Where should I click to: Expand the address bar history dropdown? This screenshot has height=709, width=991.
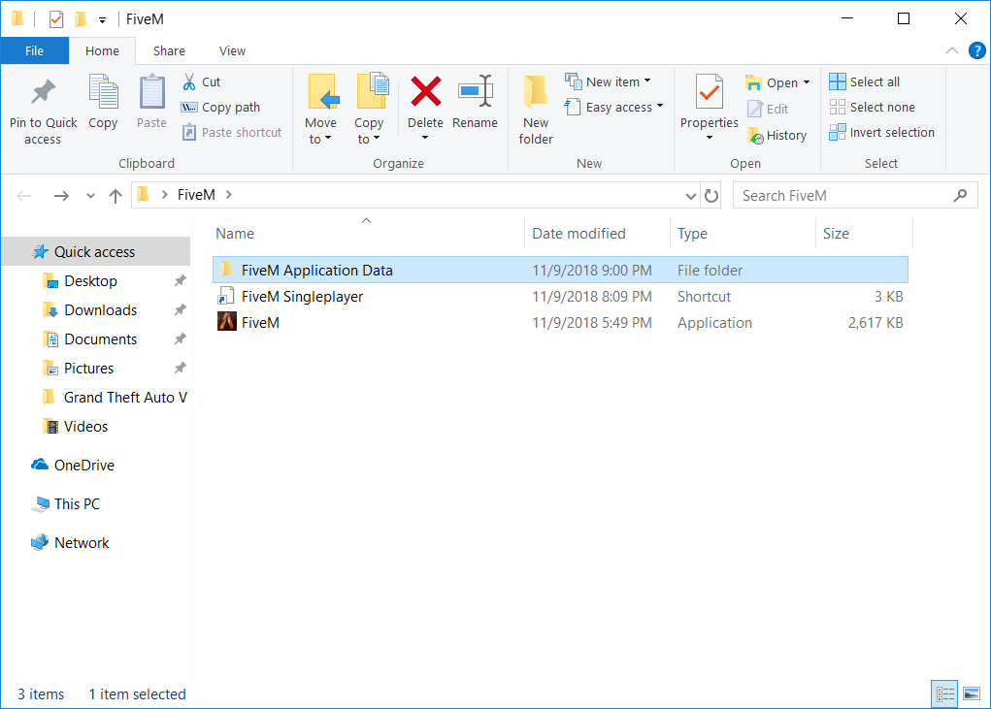691,195
